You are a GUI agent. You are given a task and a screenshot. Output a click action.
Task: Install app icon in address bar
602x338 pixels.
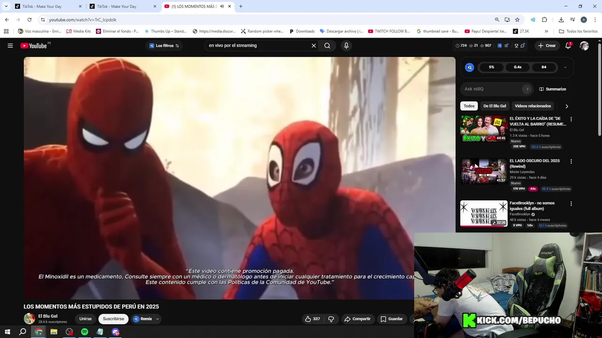[507, 20]
